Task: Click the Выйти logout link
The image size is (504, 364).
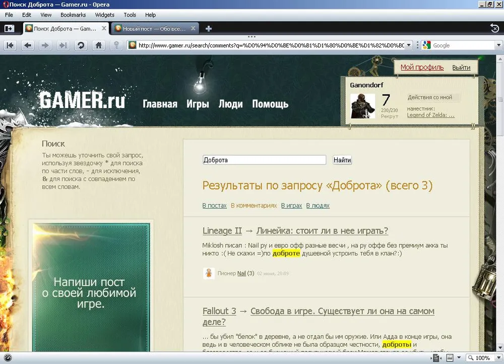Action: coord(461,67)
